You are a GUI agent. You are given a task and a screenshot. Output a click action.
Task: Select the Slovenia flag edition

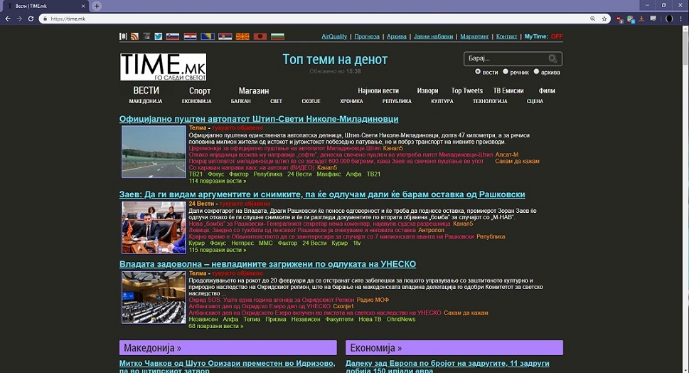coord(172,36)
